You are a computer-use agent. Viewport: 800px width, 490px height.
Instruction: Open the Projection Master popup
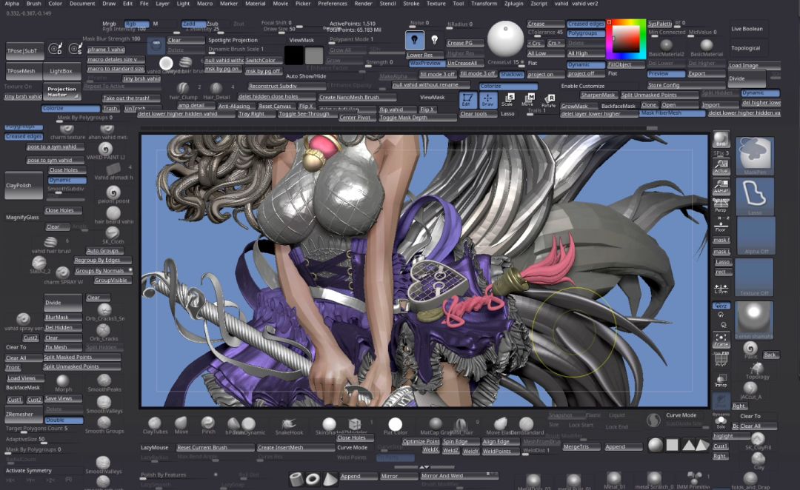click(x=61, y=91)
